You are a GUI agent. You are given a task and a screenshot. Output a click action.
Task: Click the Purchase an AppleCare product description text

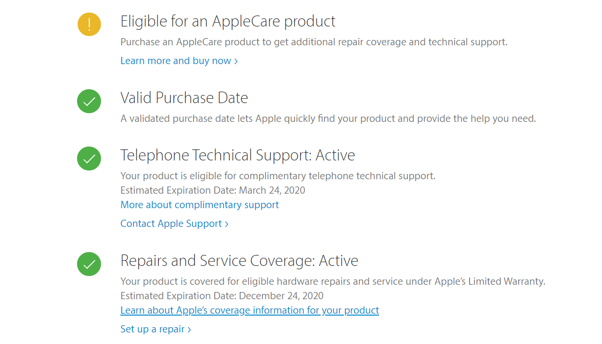(x=314, y=42)
